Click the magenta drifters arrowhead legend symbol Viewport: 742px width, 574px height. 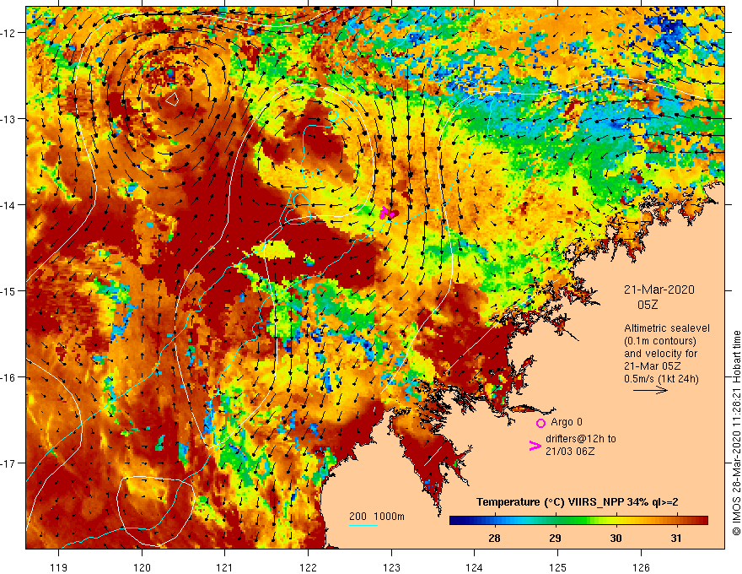(535, 446)
